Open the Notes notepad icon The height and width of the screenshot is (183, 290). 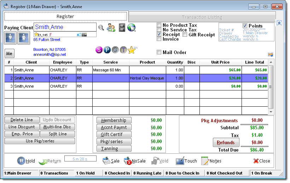point(205,161)
